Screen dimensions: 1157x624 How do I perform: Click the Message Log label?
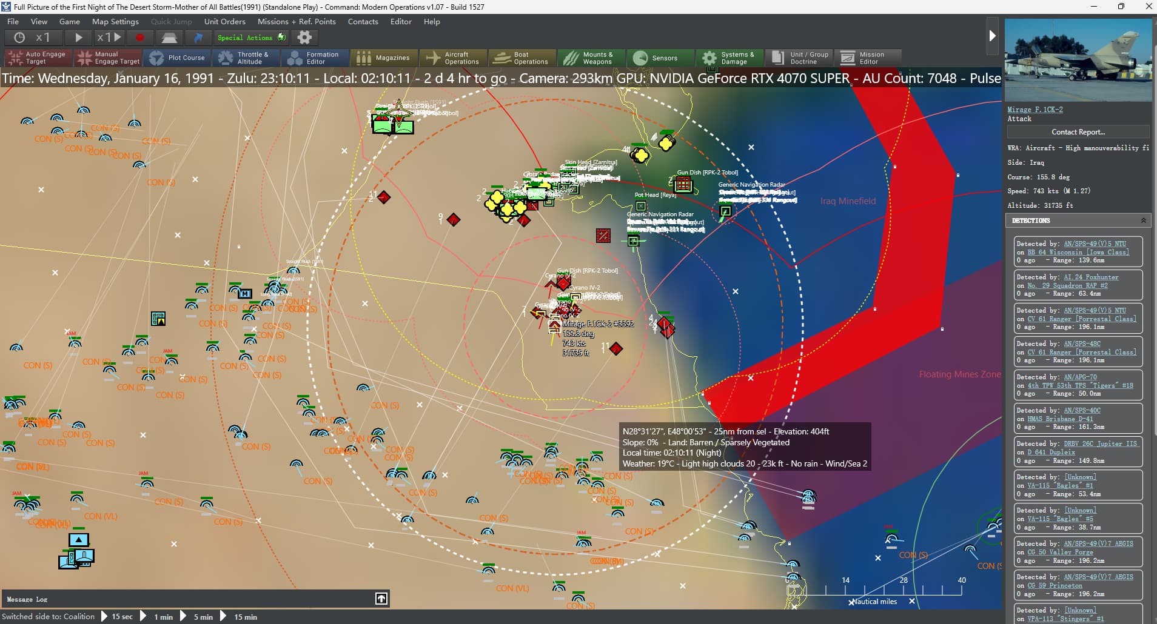tap(27, 599)
